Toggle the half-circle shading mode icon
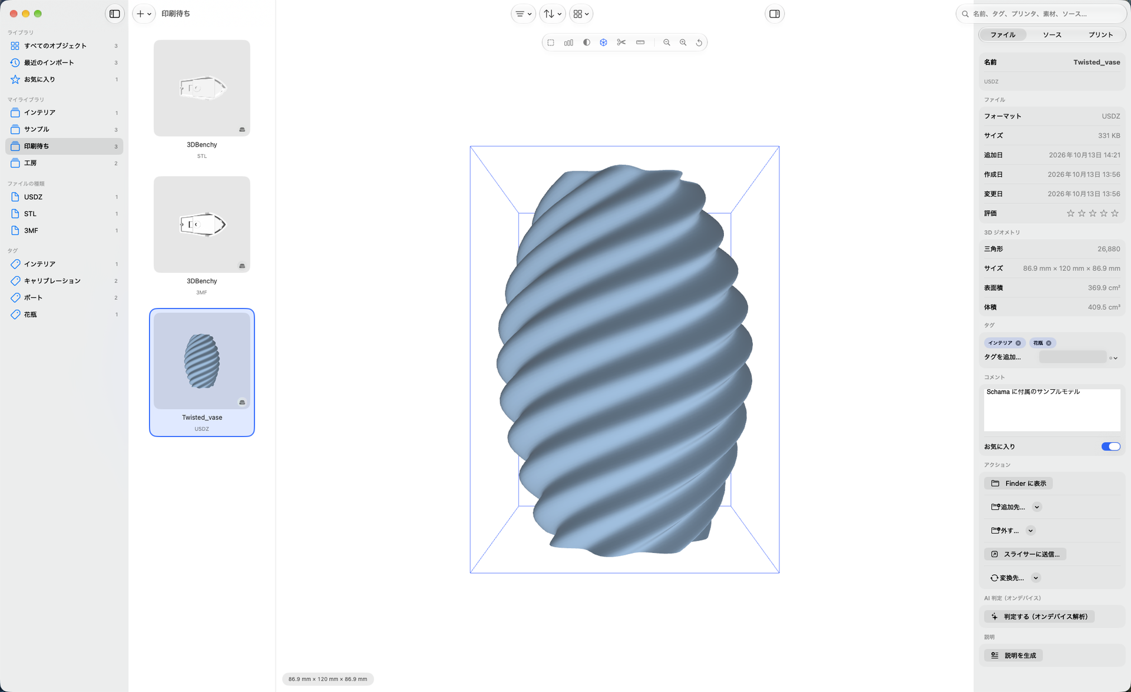 click(587, 42)
